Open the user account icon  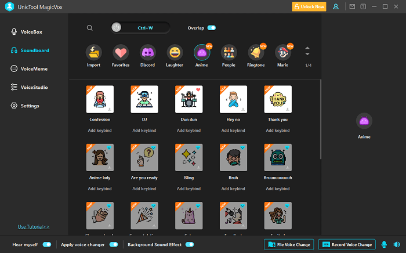pos(336,7)
